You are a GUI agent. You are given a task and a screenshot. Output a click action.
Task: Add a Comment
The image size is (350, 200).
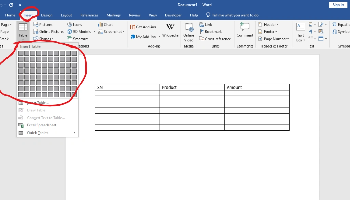click(245, 30)
